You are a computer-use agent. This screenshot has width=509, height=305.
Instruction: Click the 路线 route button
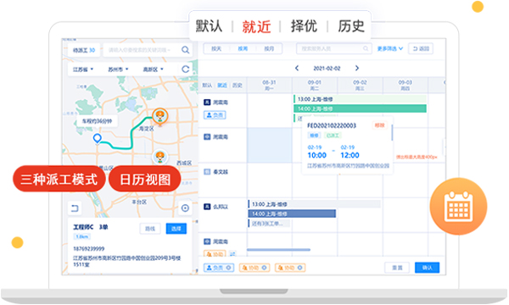pos(150,229)
